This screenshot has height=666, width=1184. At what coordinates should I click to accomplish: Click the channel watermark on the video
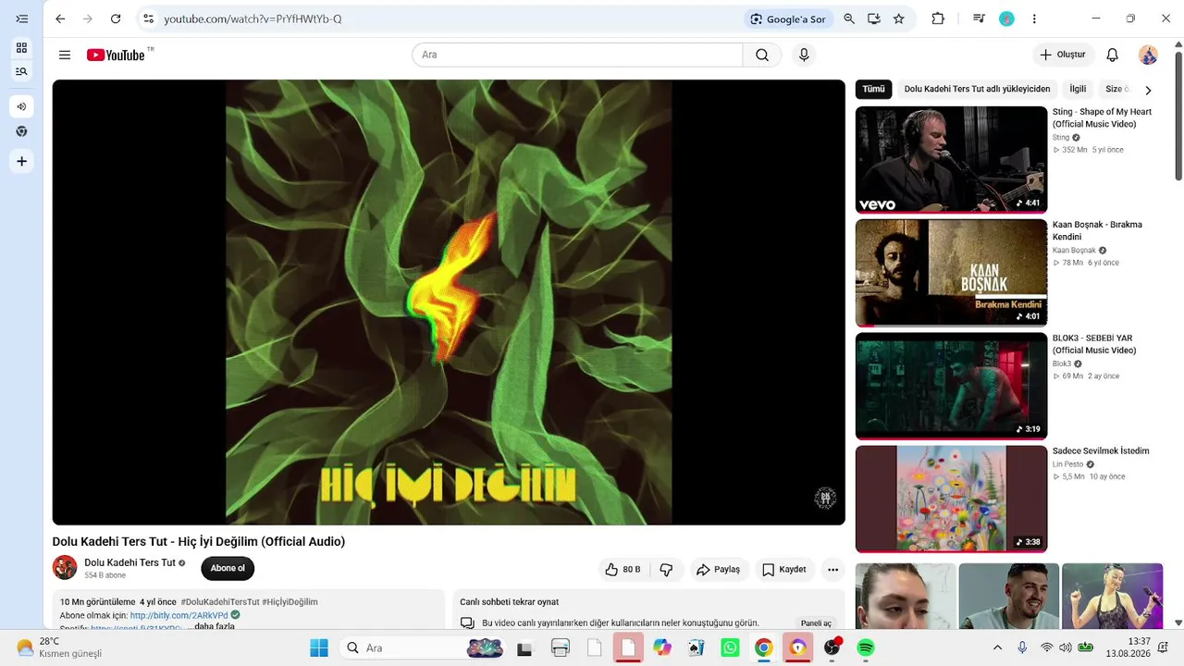(825, 499)
